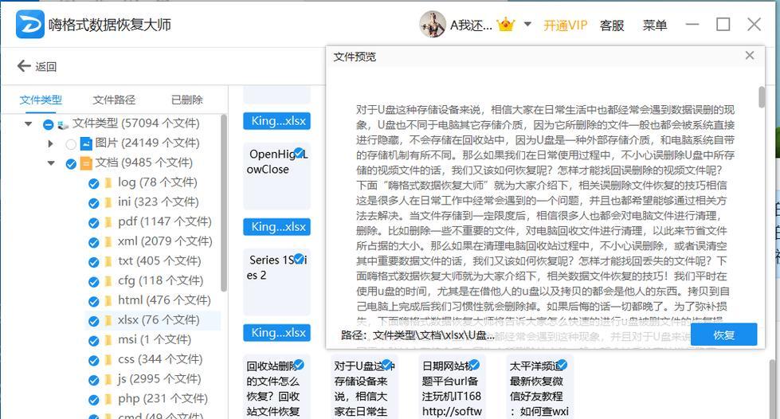This screenshot has width=780, height=419.
Task: Uncheck the ini file type checkbox
Action: tap(93, 203)
